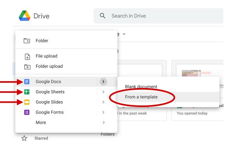
Task: Expand the Google Forms submenu arrow
Action: point(103,112)
